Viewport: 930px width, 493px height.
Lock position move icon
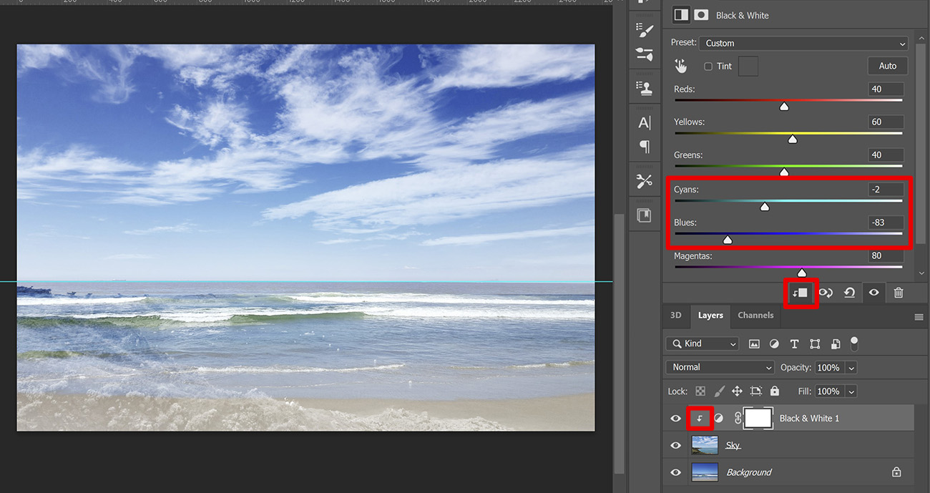pyautogui.click(x=737, y=391)
